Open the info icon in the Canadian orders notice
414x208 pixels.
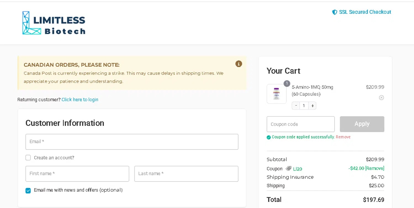click(x=239, y=64)
